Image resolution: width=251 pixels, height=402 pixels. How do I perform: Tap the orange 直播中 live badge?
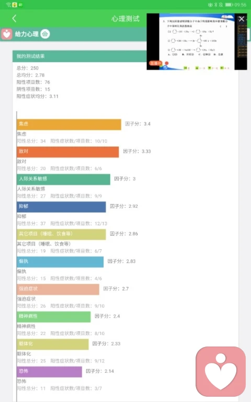pos(155,63)
